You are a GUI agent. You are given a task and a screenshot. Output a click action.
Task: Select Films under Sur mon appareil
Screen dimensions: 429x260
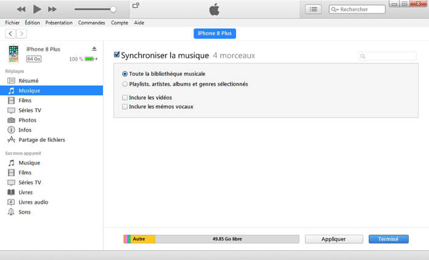click(x=51, y=173)
